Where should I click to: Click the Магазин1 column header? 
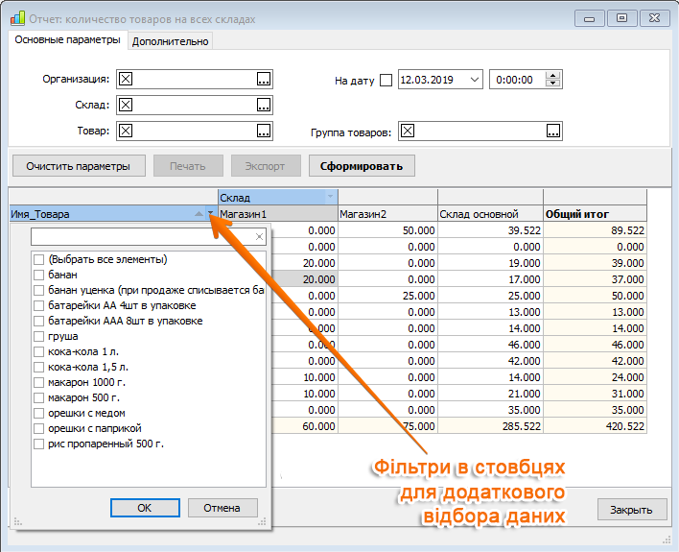[x=278, y=214]
